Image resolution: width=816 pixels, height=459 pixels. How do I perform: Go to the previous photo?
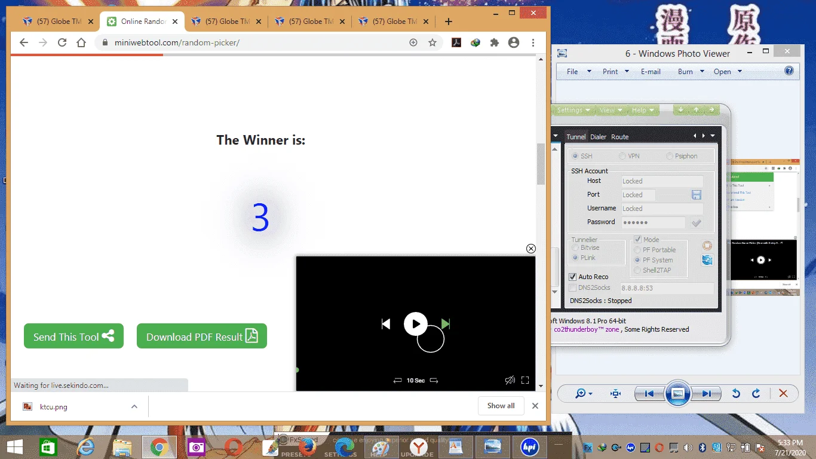point(649,393)
